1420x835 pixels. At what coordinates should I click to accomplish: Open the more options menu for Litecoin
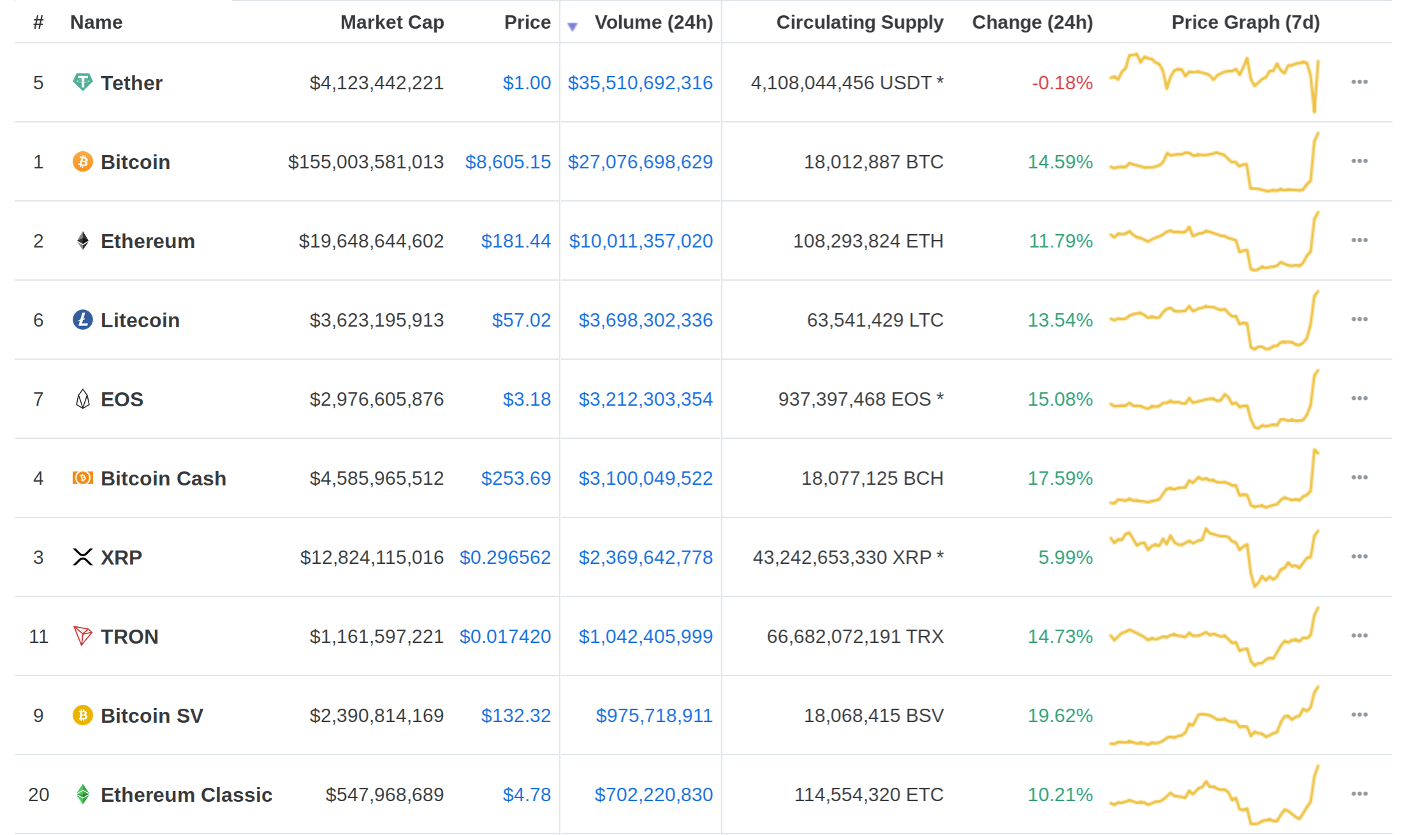click(1359, 319)
